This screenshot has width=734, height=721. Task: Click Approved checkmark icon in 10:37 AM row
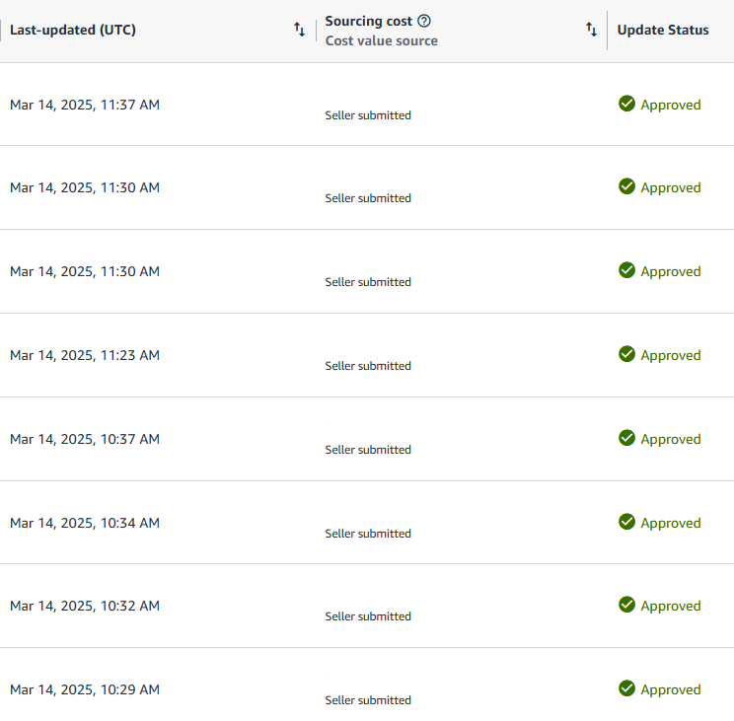(626, 438)
